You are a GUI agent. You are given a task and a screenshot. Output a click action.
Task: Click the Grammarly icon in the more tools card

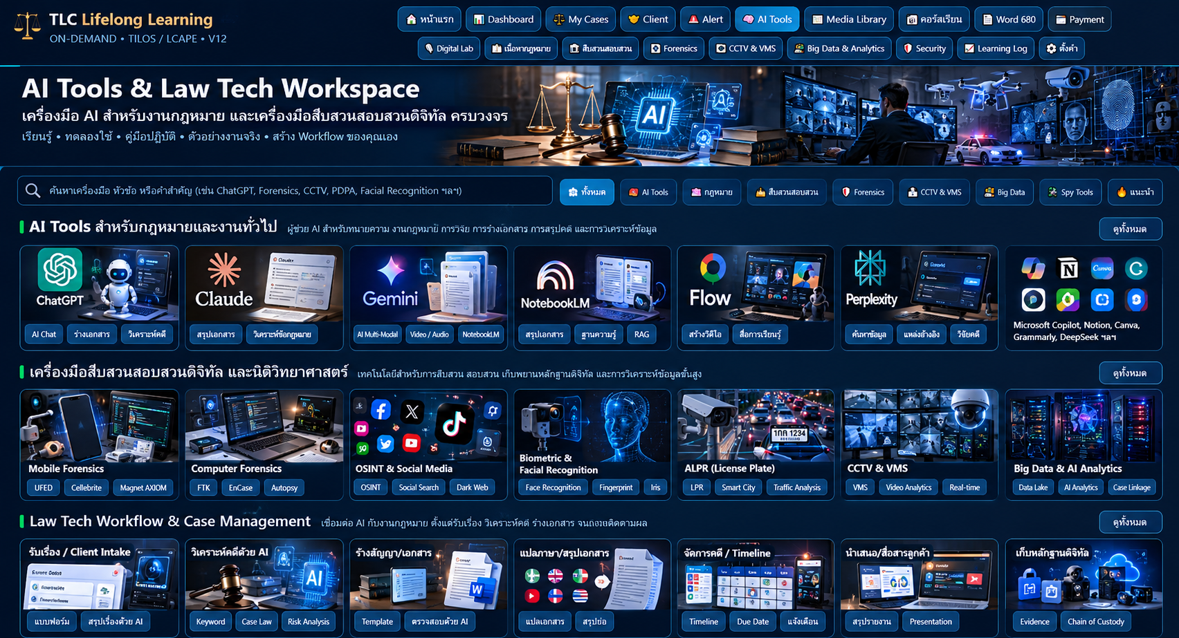1135,268
